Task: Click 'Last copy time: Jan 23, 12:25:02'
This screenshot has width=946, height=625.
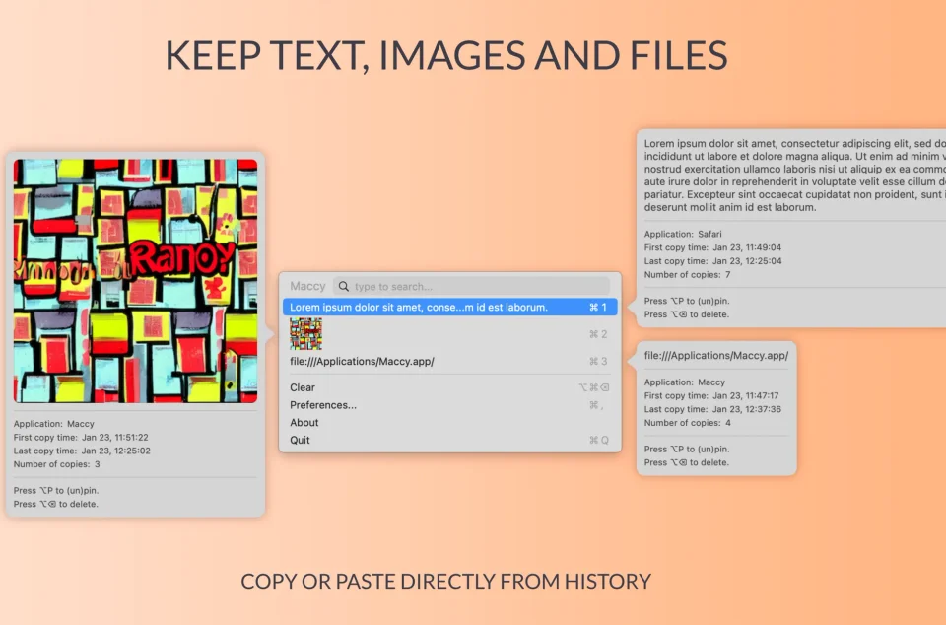Action: pos(82,451)
